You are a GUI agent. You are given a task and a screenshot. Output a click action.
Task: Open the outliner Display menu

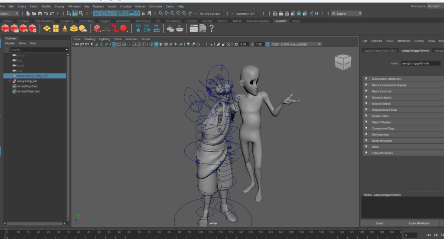(10, 43)
